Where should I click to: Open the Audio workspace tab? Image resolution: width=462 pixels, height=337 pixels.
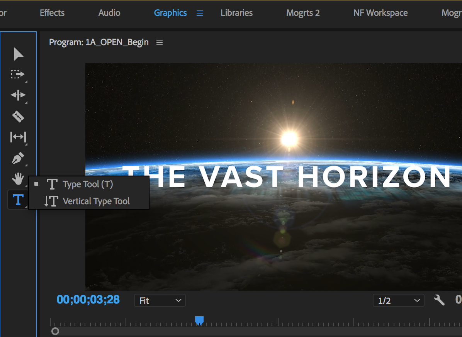(109, 13)
